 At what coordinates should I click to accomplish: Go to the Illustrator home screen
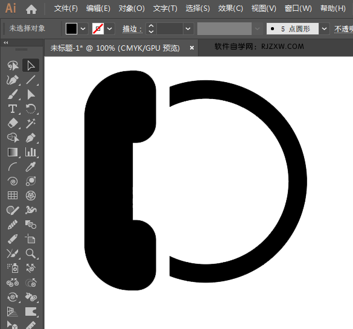click(x=31, y=10)
